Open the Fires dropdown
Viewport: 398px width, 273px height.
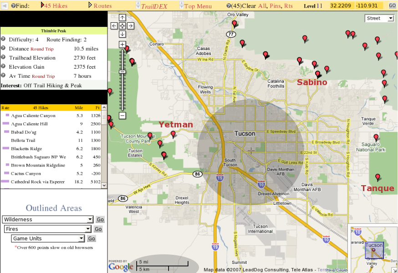coord(48,229)
